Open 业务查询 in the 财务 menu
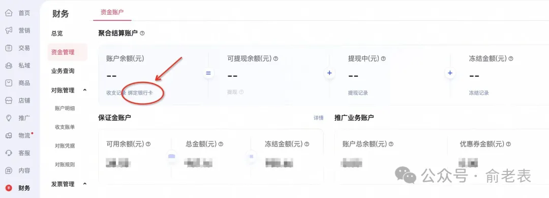549x198 pixels. coord(63,71)
